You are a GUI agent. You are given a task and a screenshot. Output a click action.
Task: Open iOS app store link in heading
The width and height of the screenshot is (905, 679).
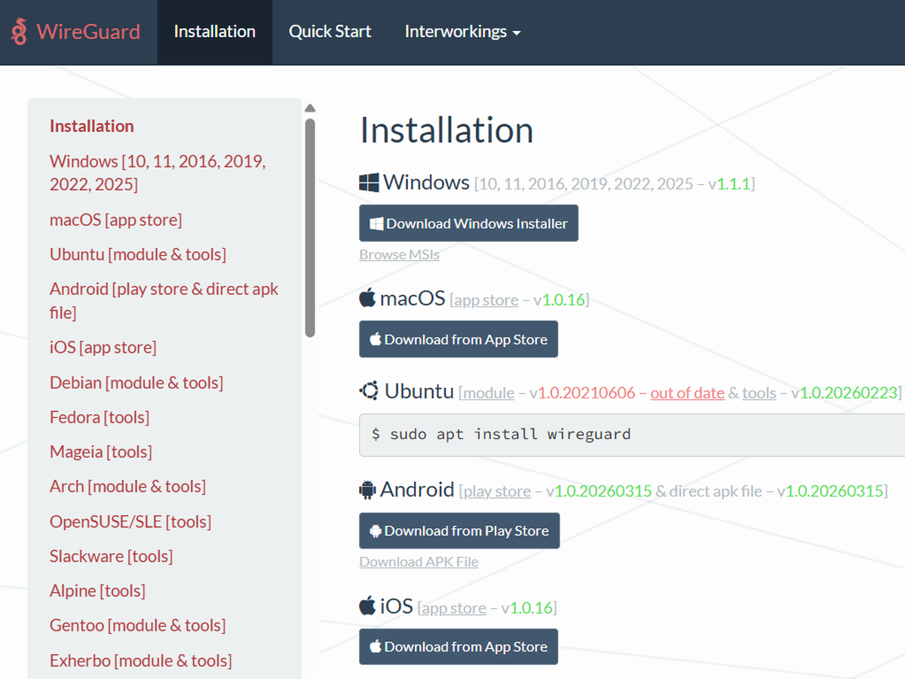(453, 608)
